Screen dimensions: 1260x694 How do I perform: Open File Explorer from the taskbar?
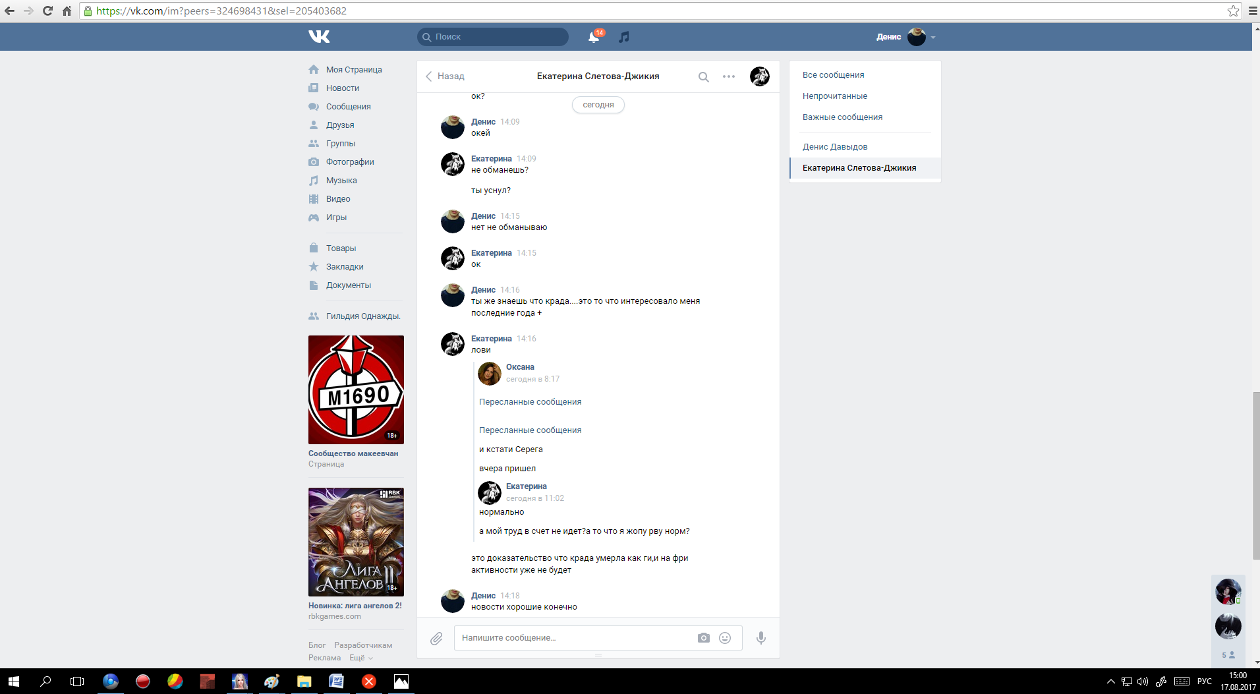point(304,681)
